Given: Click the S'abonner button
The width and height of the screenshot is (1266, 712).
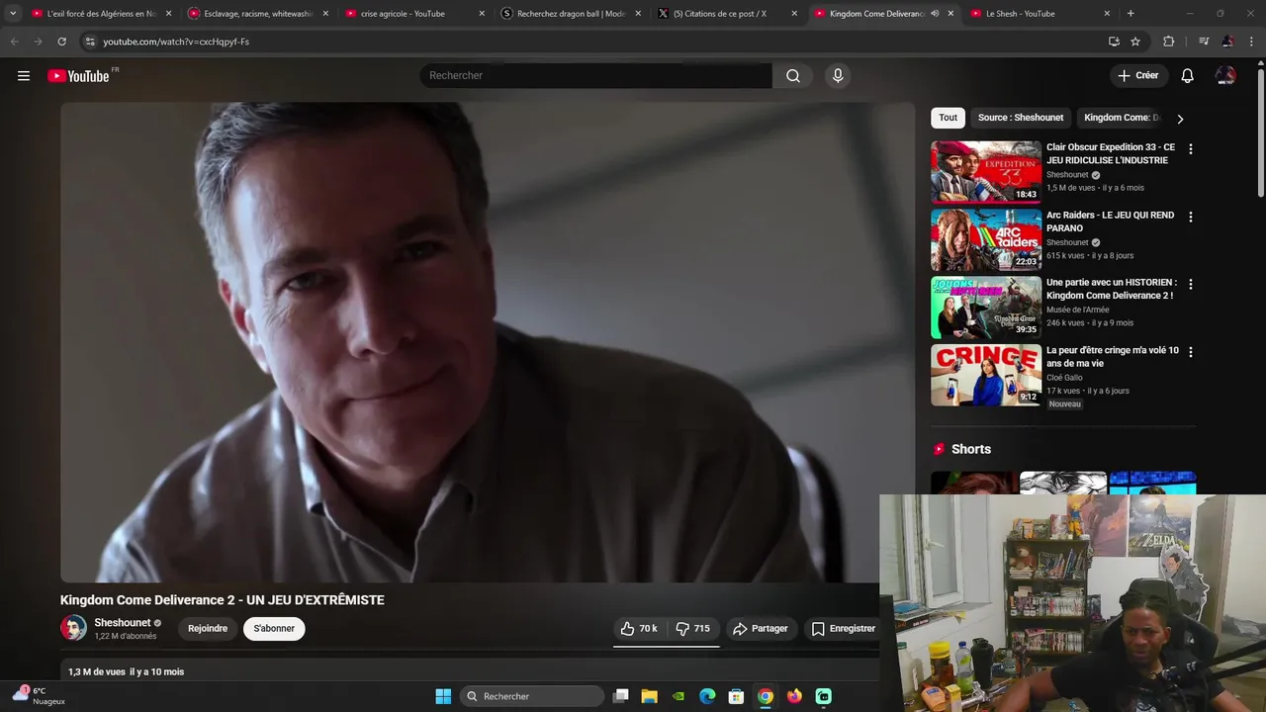Looking at the screenshot, I should pos(274,629).
